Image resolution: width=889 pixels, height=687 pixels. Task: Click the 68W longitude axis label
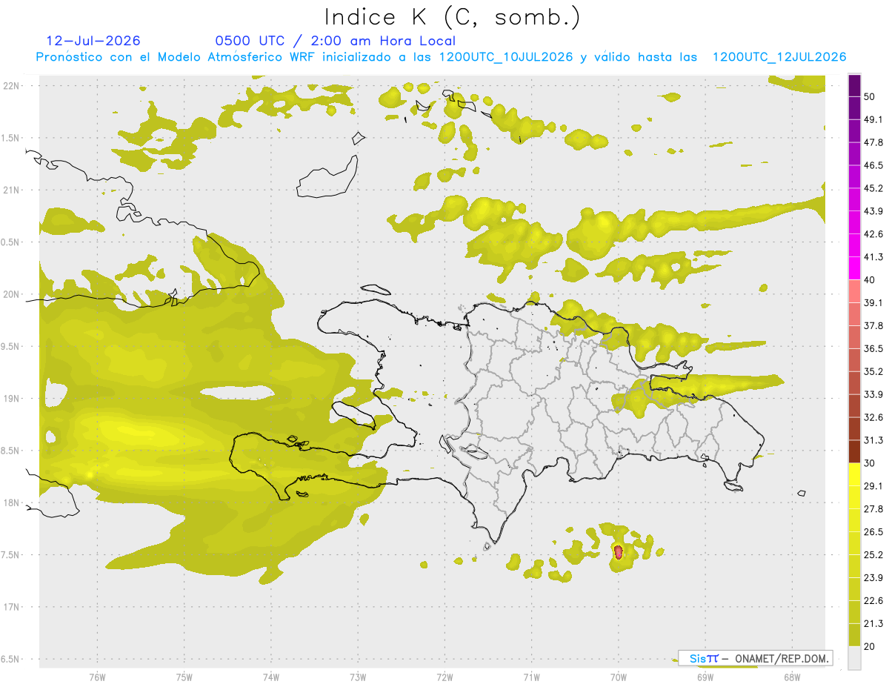tap(792, 677)
